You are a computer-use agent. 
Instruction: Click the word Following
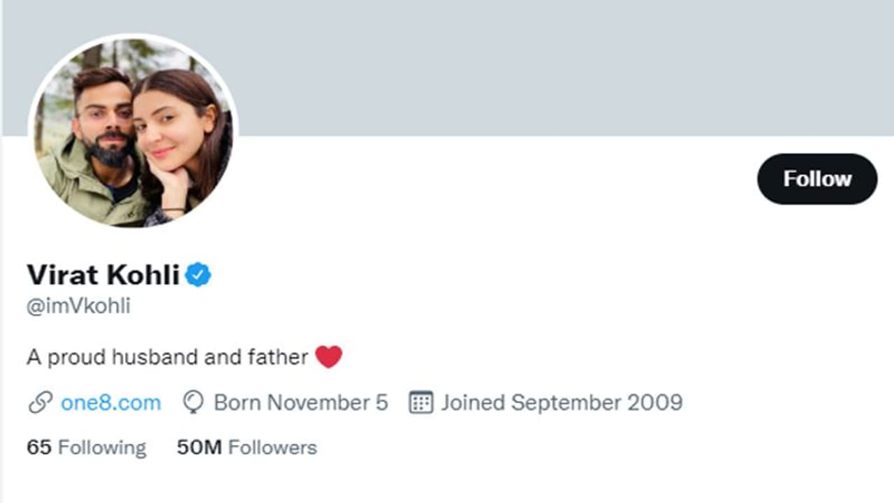tap(102, 447)
